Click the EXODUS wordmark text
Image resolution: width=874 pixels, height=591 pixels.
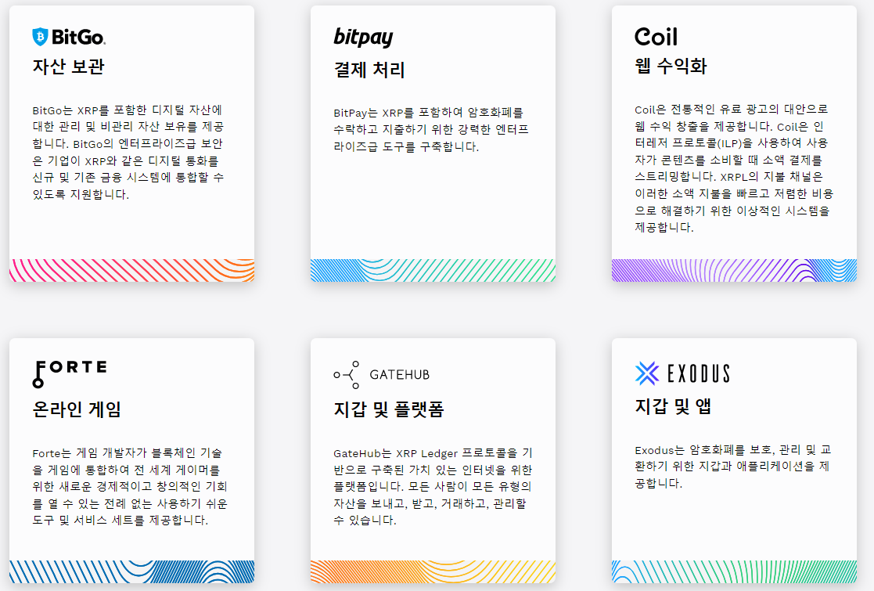[699, 373]
